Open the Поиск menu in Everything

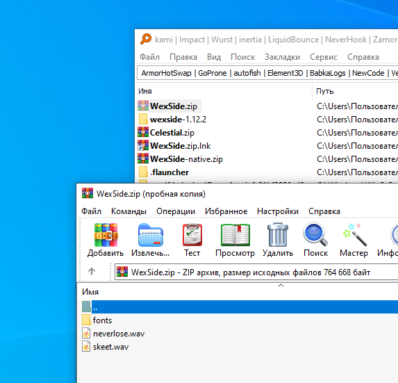tap(242, 57)
